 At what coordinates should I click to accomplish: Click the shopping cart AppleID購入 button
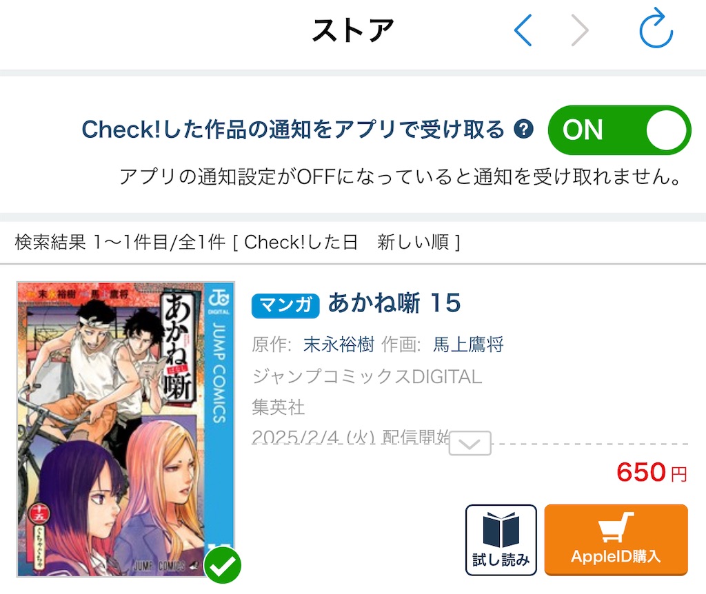[x=616, y=540]
